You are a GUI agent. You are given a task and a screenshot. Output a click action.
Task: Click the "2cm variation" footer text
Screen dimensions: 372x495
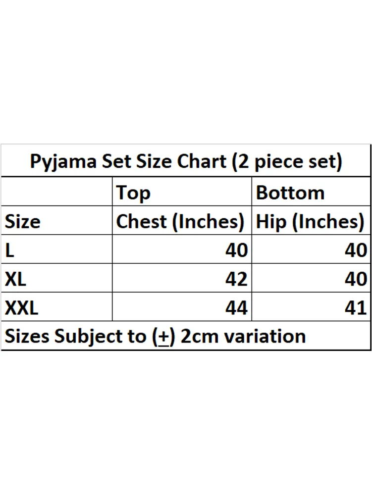tap(243, 336)
